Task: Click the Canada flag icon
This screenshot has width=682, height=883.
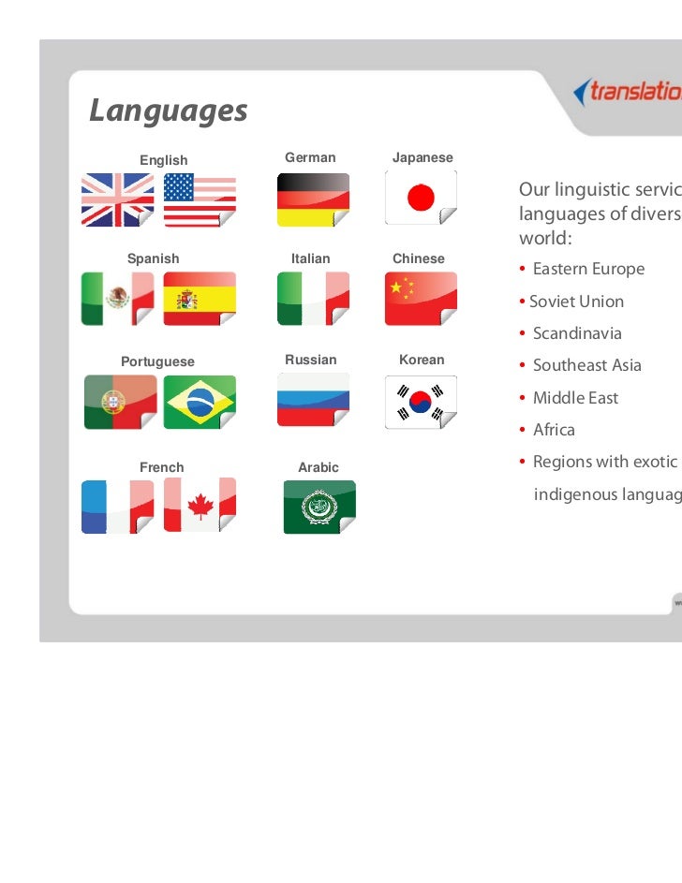Action: (x=200, y=505)
